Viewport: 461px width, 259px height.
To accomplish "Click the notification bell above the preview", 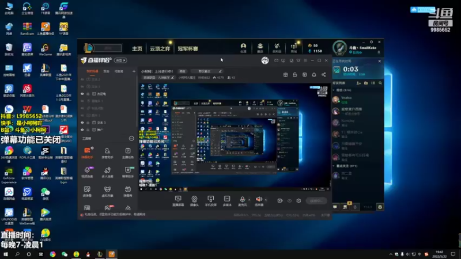I will coord(314,75).
